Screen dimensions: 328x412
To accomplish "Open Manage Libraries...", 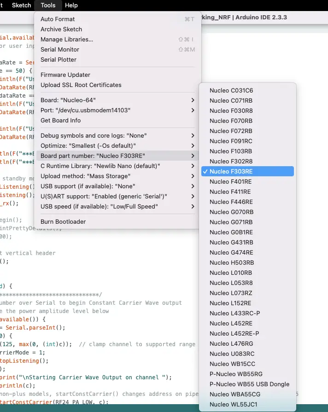I will pyautogui.click(x=117, y=40).
